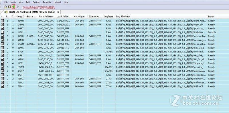The height and width of the screenshot is (113, 229).
Task: Open the Options menu
Action: [36, 2]
